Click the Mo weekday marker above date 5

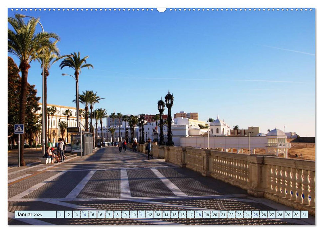pyautogui.click(x=91, y=212)
